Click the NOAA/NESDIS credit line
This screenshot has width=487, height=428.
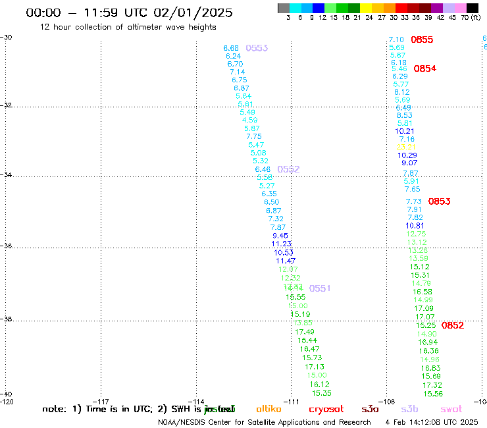tap(265, 423)
